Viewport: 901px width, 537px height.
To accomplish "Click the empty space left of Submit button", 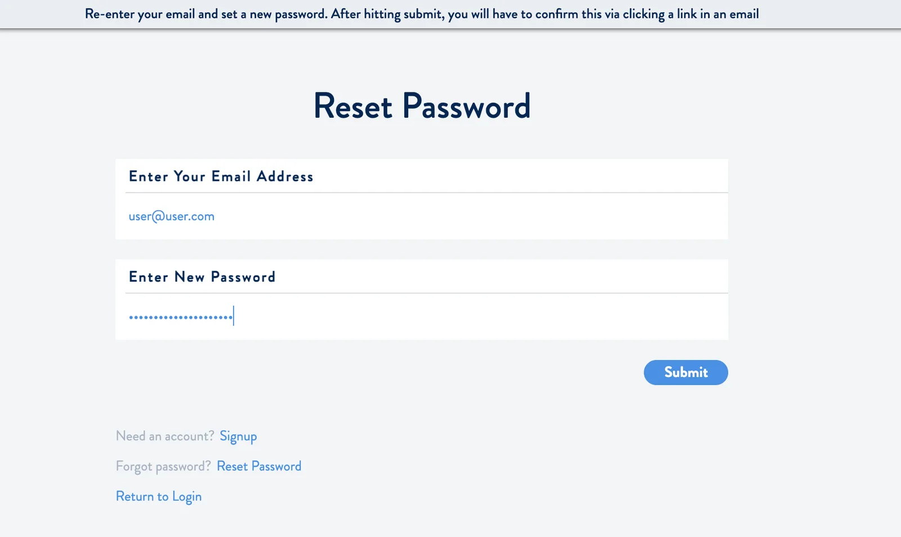I will [377, 372].
